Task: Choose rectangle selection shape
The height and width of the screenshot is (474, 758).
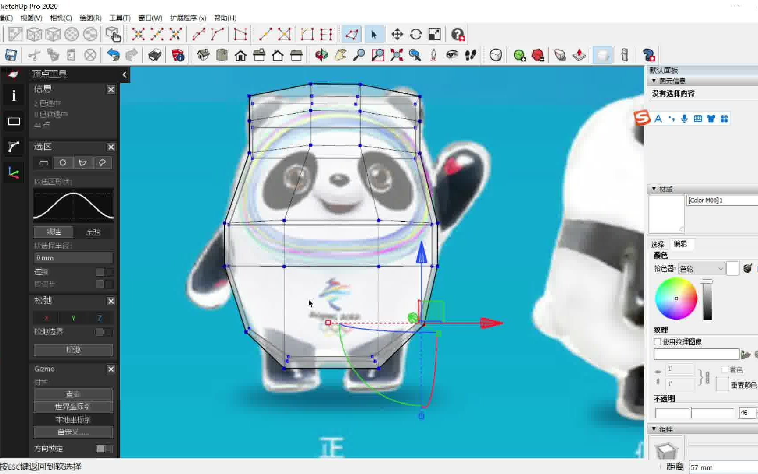Action: pos(43,163)
